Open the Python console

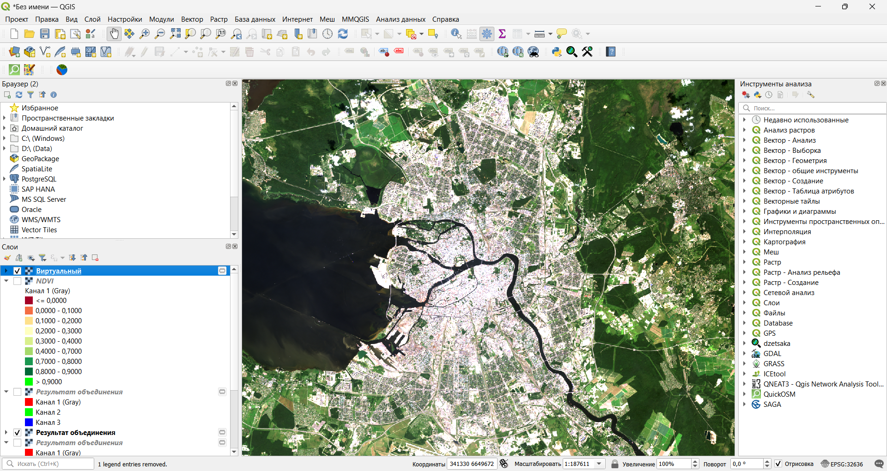pyautogui.click(x=557, y=52)
